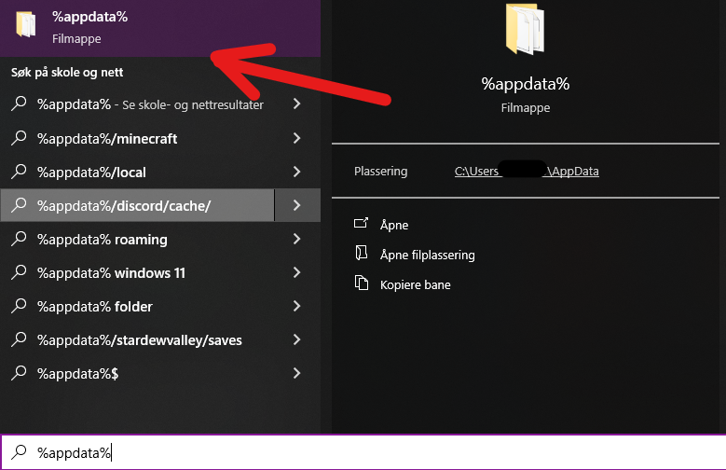Screen dimensions: 726x470
Task: Click 'Filmappe' text under preview title
Action: click(526, 107)
